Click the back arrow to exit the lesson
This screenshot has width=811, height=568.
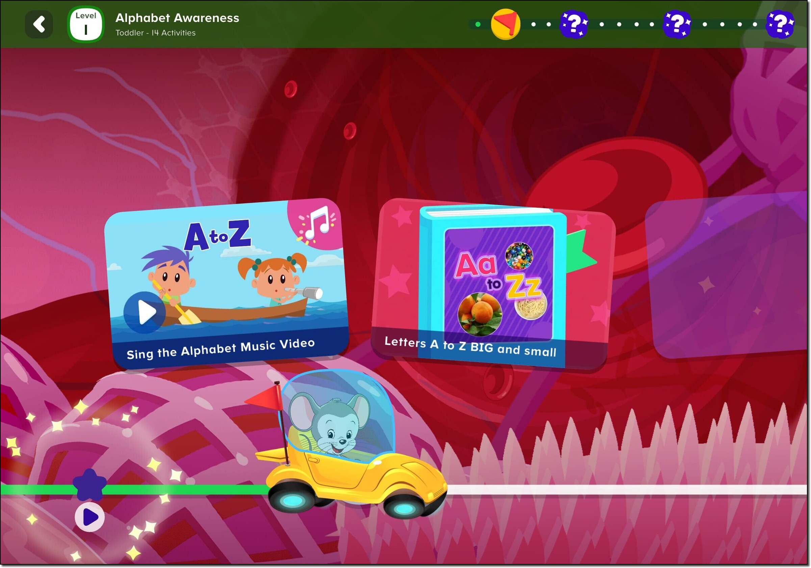[x=40, y=24]
